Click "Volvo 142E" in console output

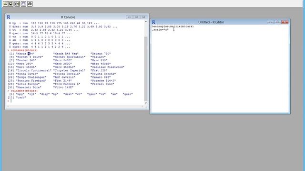click(x=63, y=87)
